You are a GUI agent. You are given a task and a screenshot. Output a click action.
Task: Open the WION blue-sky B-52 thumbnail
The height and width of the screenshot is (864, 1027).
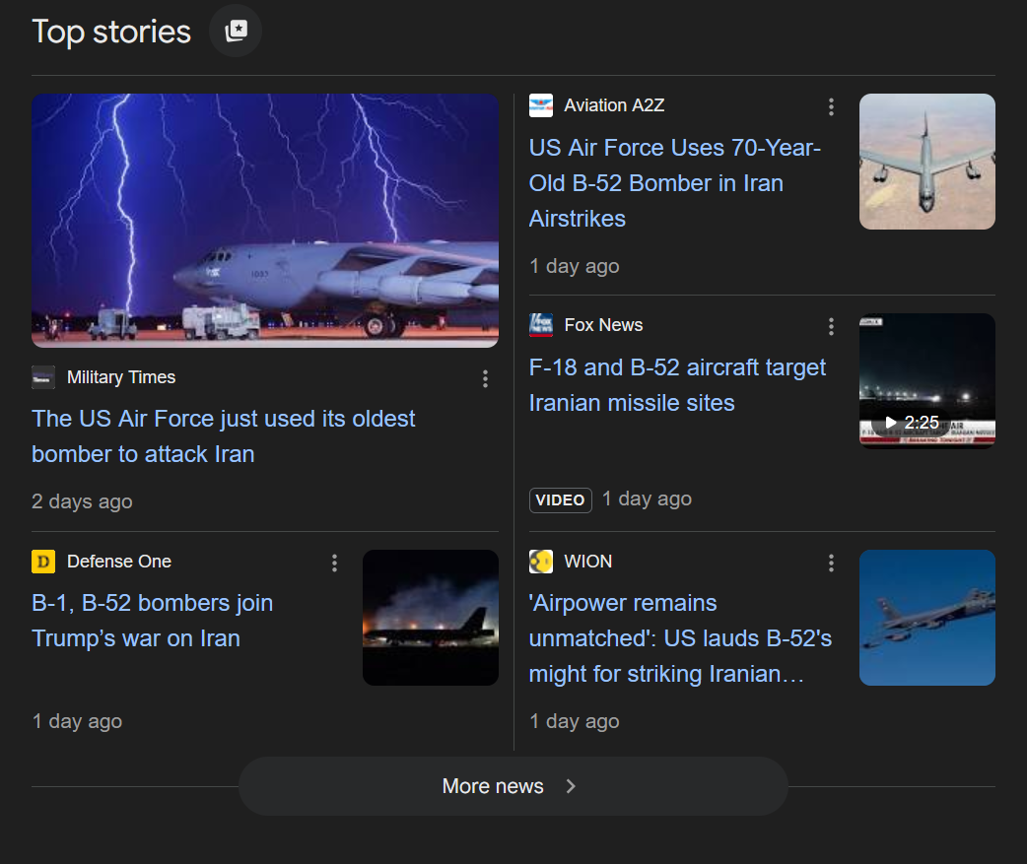pos(926,618)
